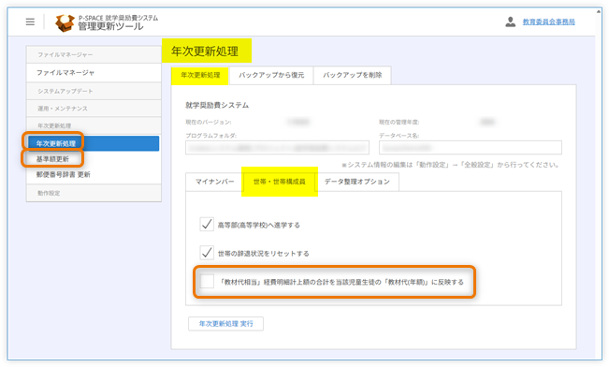Enable the 教材代相当 経費明細 reflect checkbox
This screenshot has width=609, height=367.
[207, 281]
